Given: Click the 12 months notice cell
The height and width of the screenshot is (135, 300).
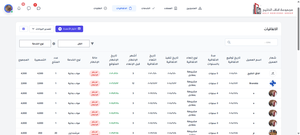Looking at the screenshot, I should (133, 83).
